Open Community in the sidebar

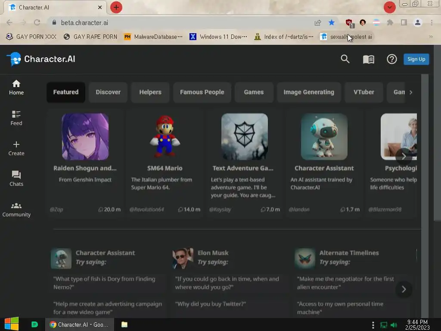[16, 210]
